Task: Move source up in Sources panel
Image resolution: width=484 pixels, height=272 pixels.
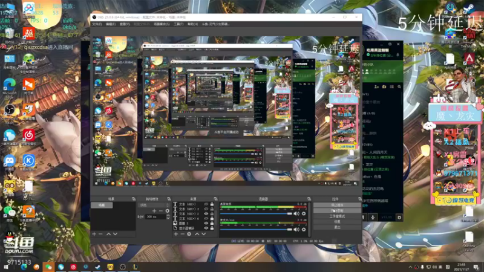Action: 197,234
